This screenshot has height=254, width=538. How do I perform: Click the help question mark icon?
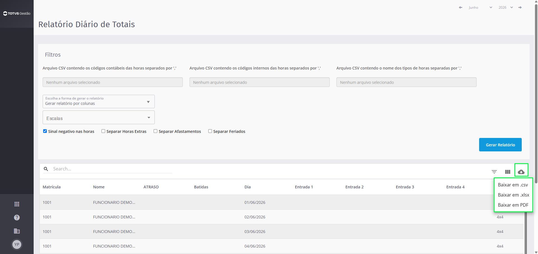[17, 218]
